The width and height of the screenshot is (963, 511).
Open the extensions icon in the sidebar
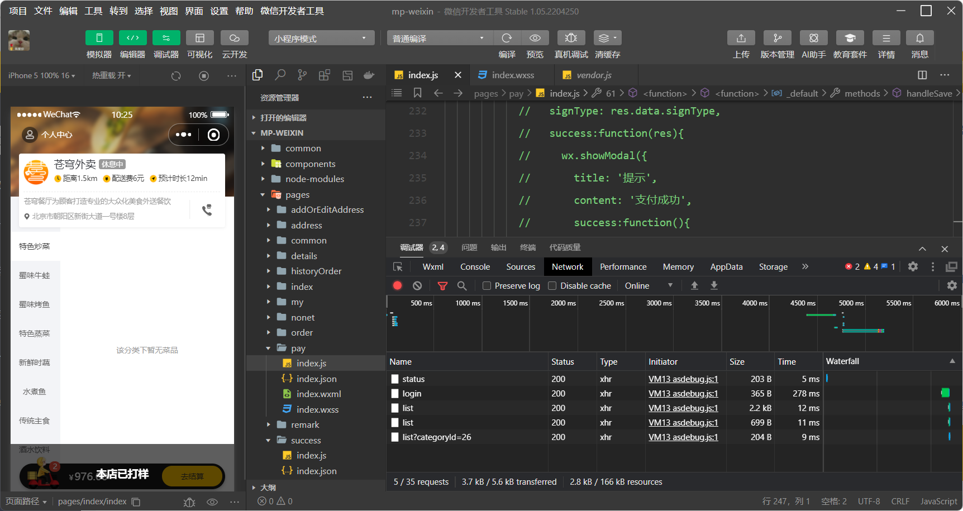pyautogui.click(x=325, y=75)
